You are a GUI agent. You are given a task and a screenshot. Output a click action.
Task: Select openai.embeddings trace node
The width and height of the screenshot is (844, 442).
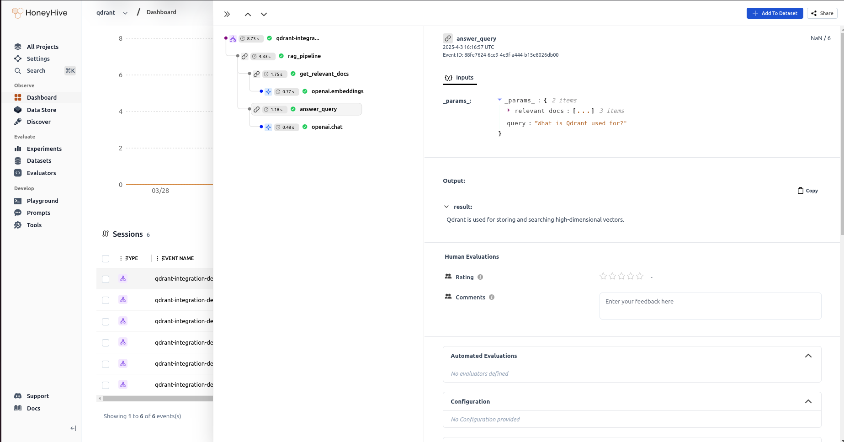337,91
